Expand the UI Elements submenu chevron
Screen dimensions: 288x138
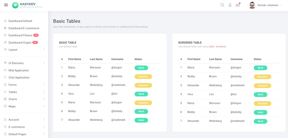44,63
